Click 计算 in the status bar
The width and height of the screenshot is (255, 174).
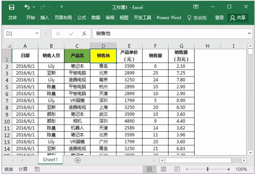click(23, 169)
